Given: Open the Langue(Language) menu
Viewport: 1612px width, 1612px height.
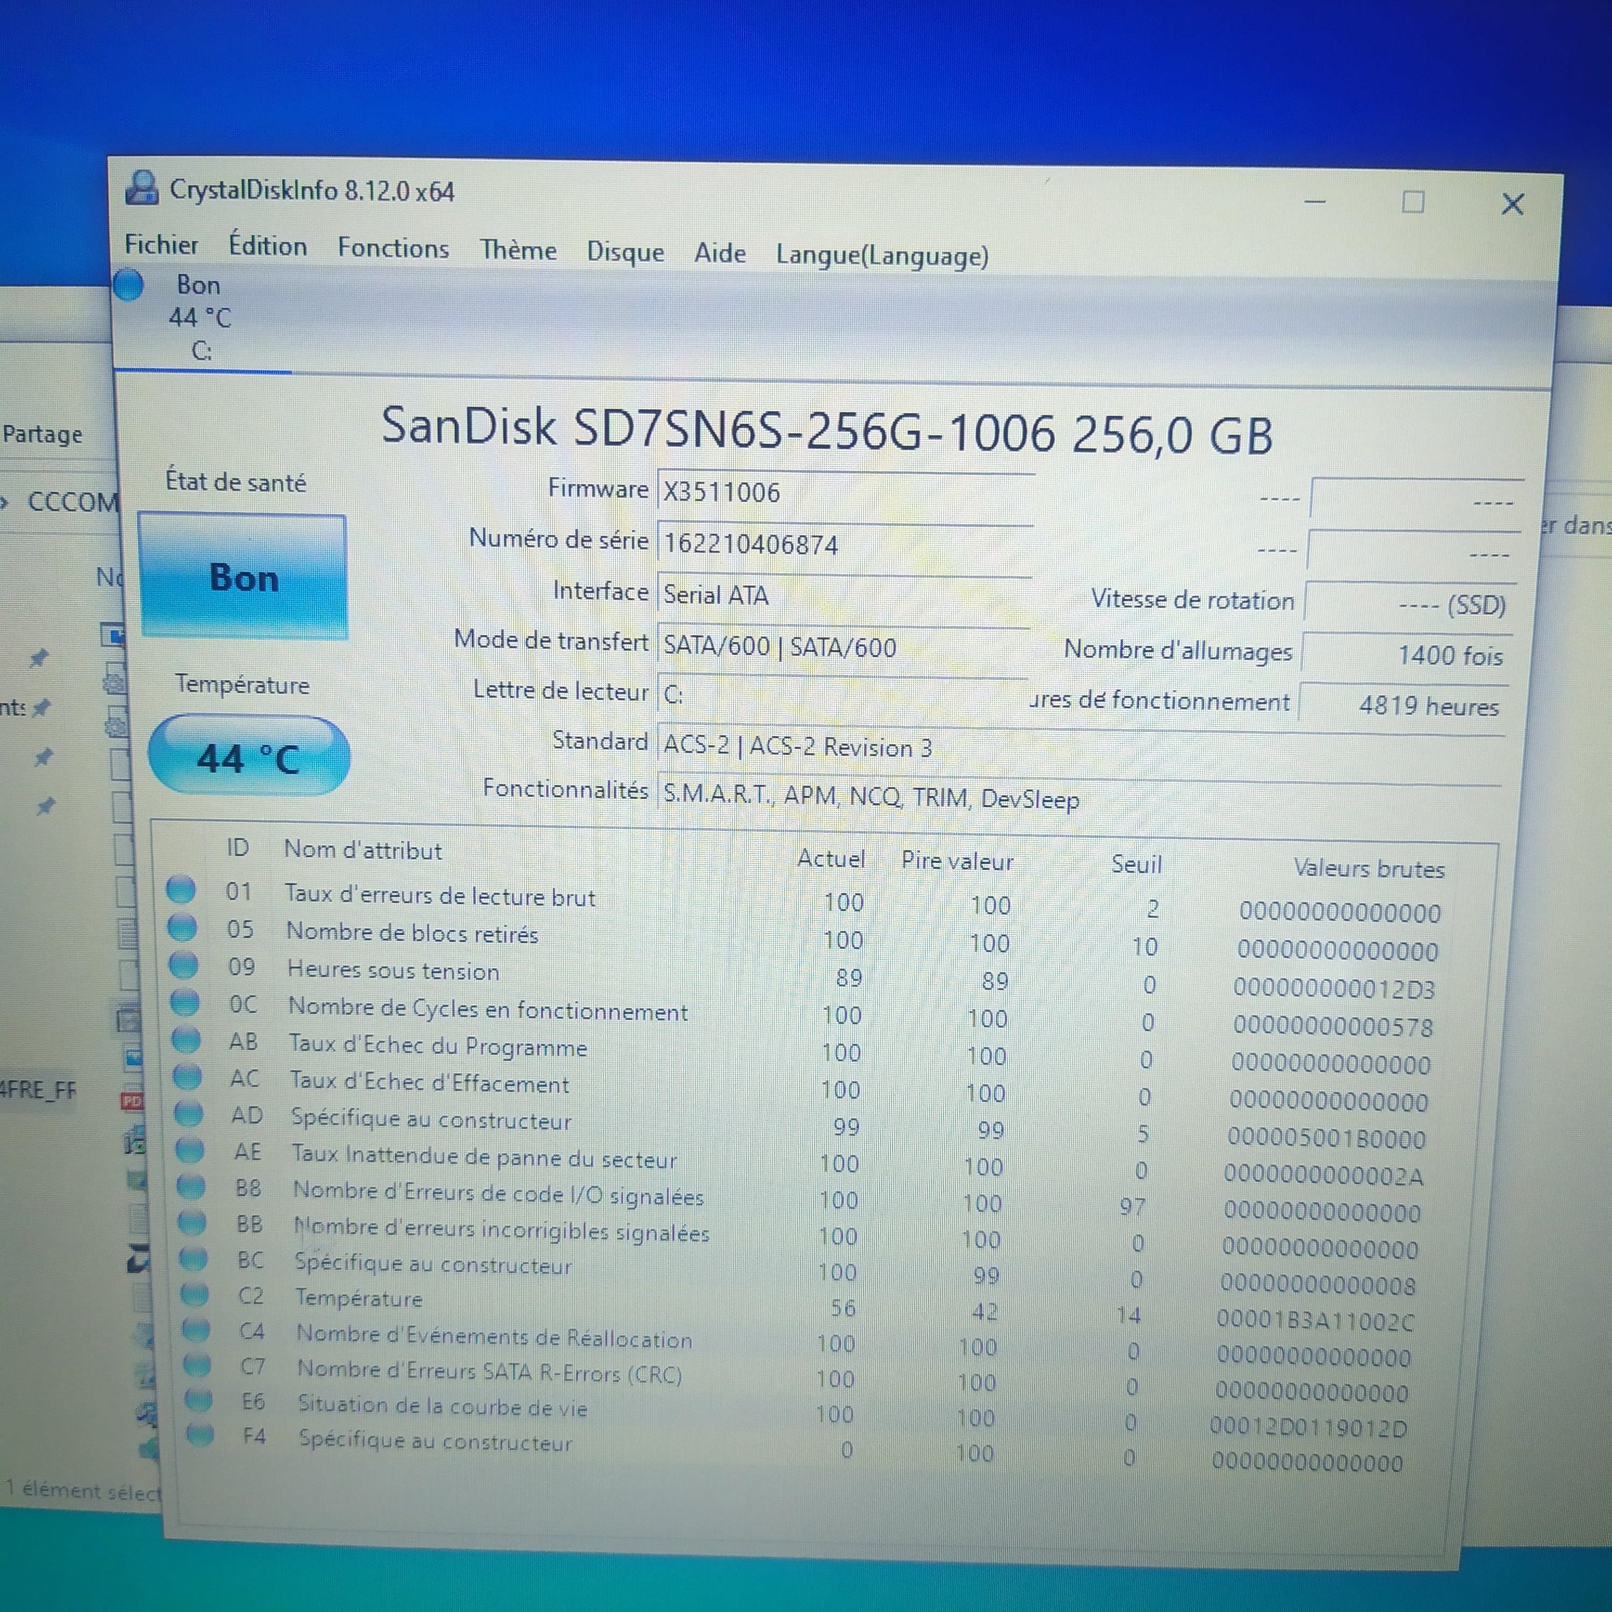Looking at the screenshot, I should (x=882, y=255).
